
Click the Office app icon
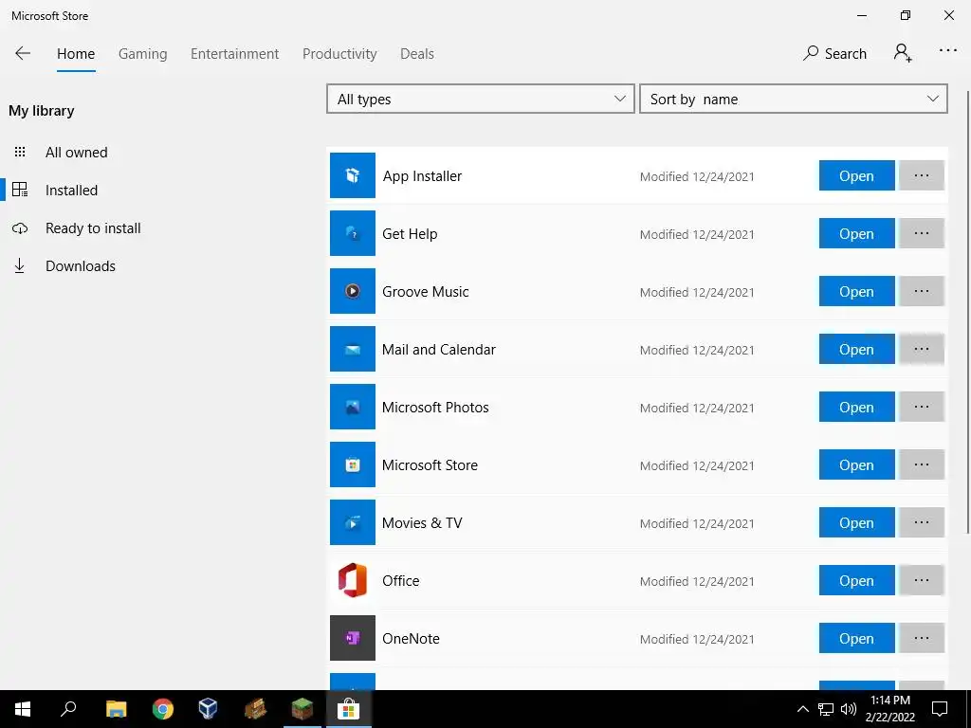click(x=353, y=580)
